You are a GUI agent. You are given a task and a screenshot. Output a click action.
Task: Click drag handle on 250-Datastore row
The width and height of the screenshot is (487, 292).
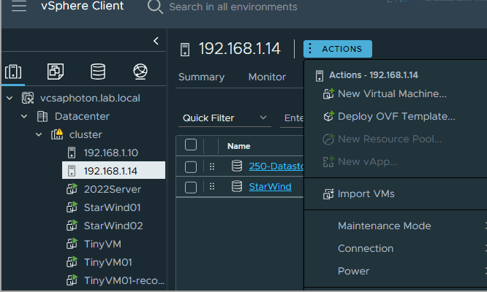[212, 166]
